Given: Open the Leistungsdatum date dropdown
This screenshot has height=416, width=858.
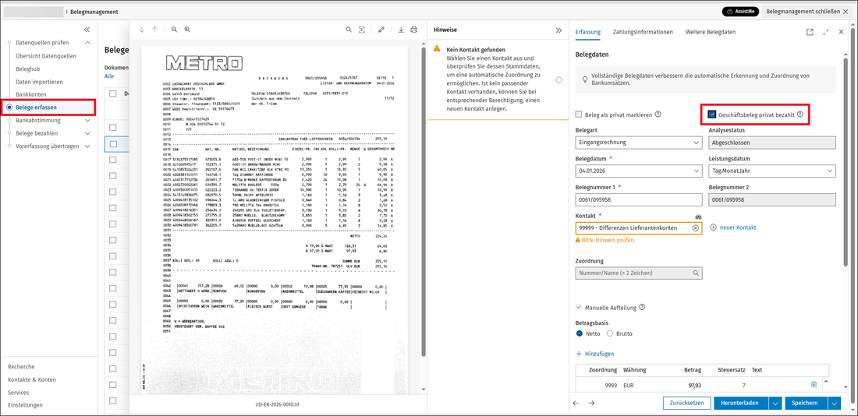Looking at the screenshot, I should (x=772, y=171).
